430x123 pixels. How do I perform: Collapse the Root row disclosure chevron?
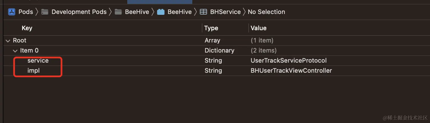coord(7,41)
